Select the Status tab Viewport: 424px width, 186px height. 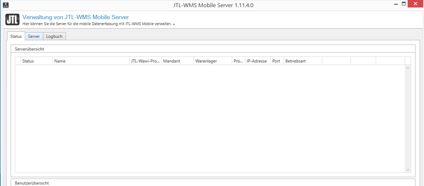pos(16,36)
